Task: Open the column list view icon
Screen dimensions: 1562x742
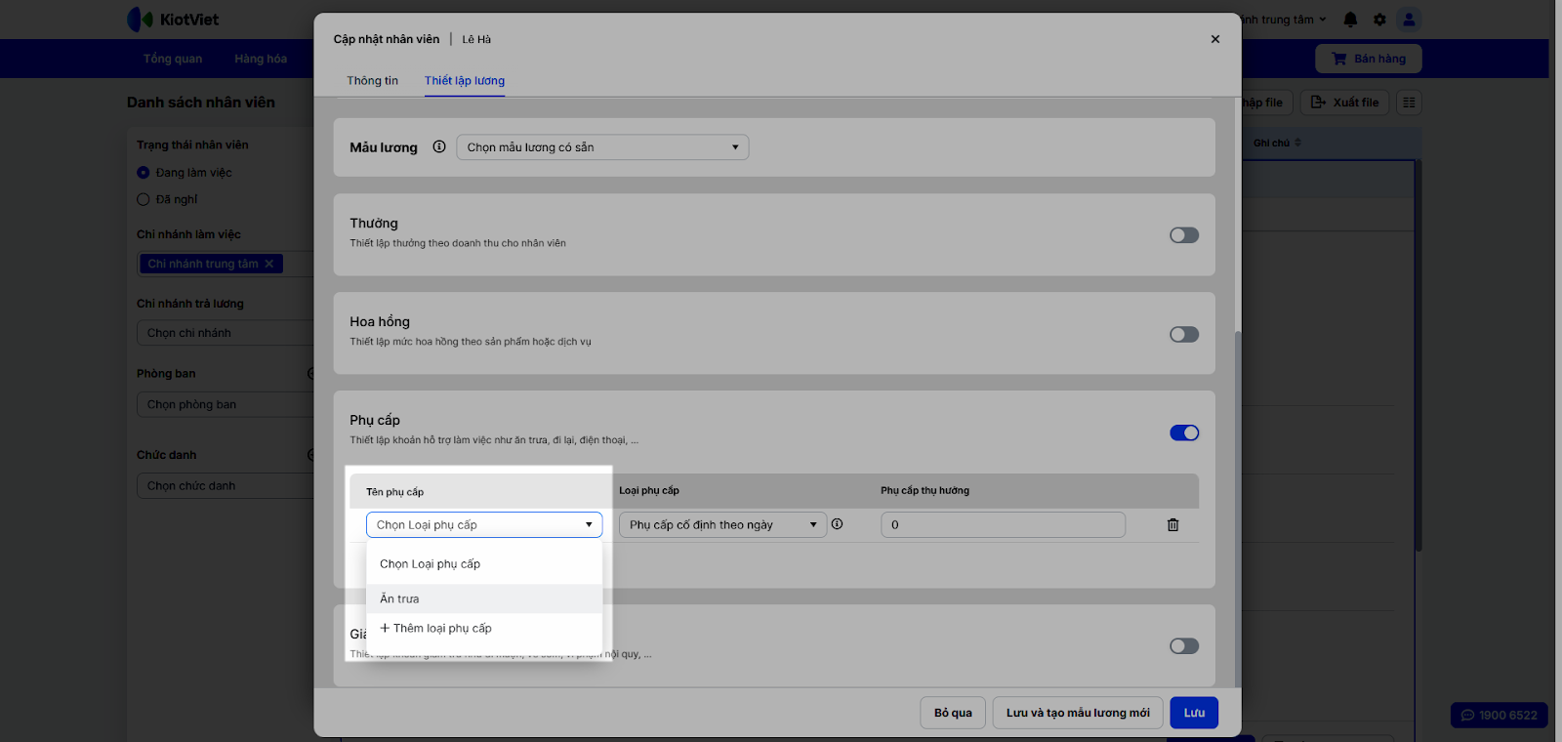Action: (x=1409, y=103)
